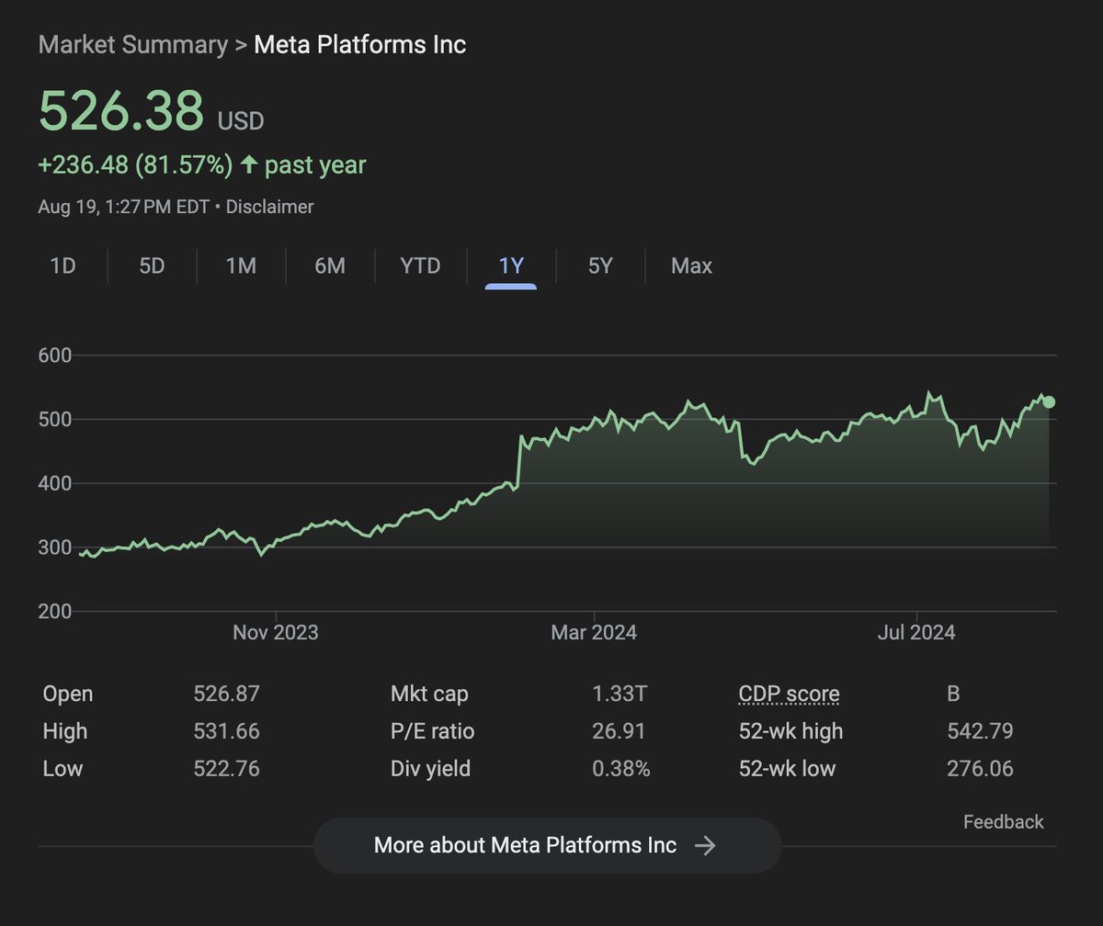This screenshot has width=1103, height=926.
Task: Click the current price marker dot on chart
Action: click(1049, 401)
